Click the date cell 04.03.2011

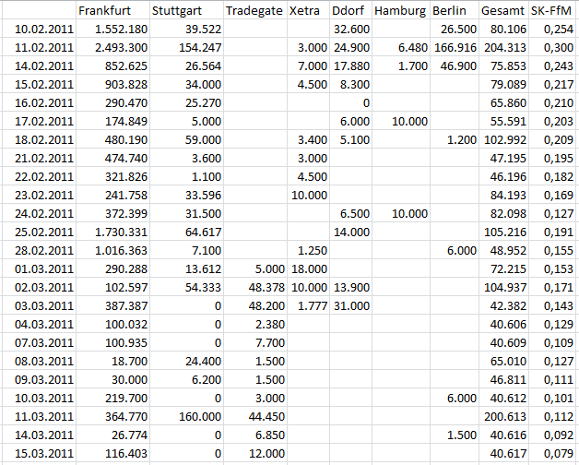[x=39, y=324]
